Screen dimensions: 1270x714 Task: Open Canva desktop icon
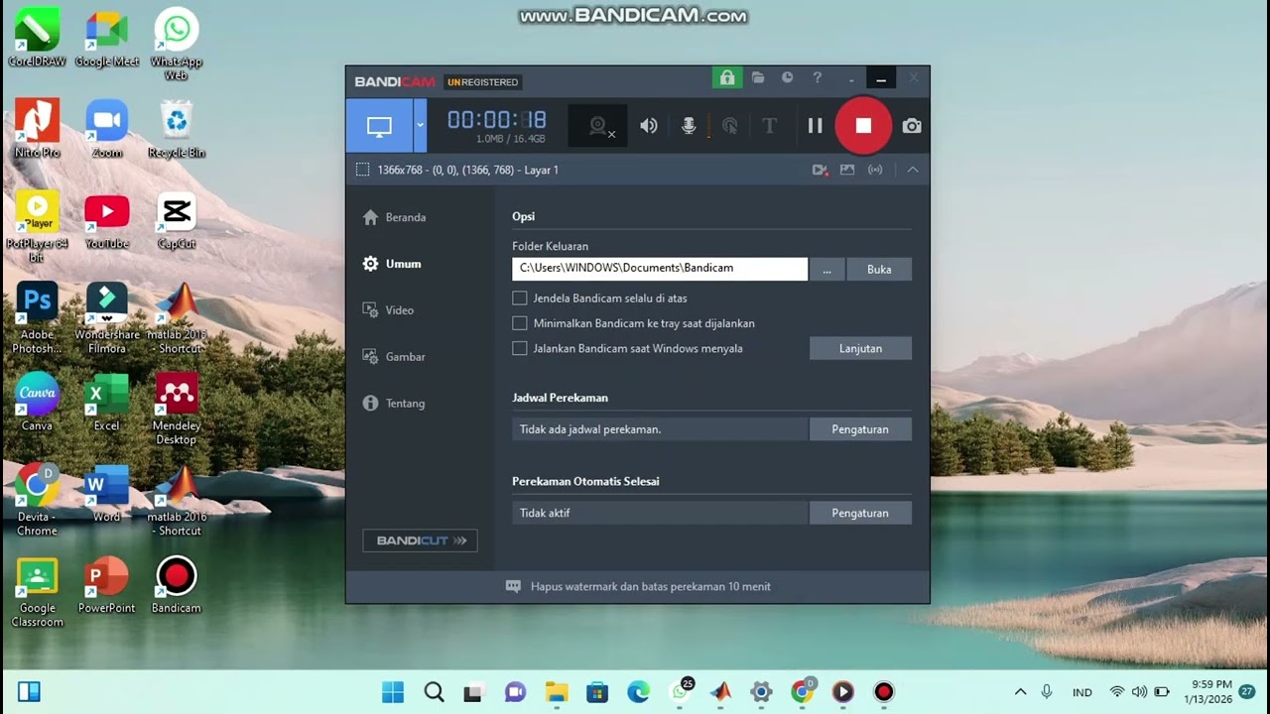click(x=37, y=402)
